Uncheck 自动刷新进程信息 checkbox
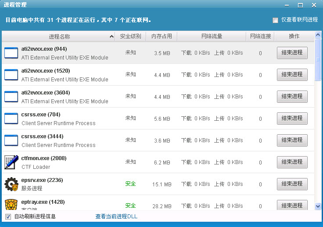The height and width of the screenshot is (227, 323). point(8,217)
